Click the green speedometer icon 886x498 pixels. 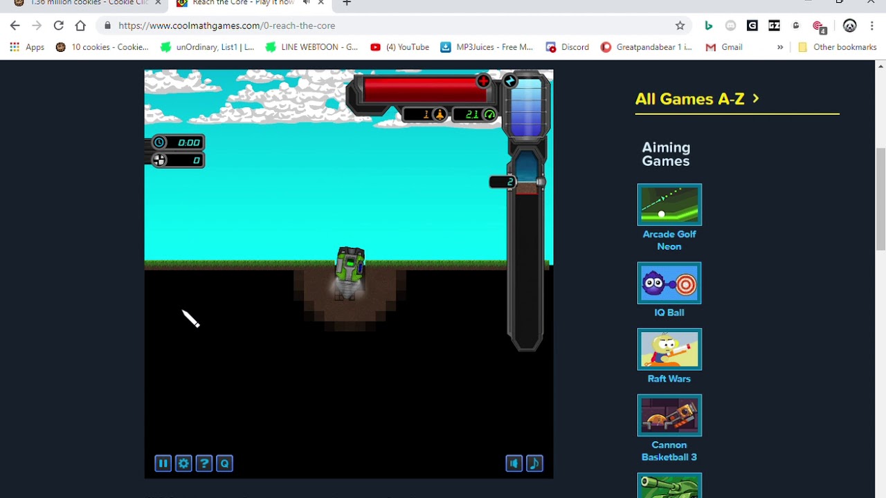489,114
